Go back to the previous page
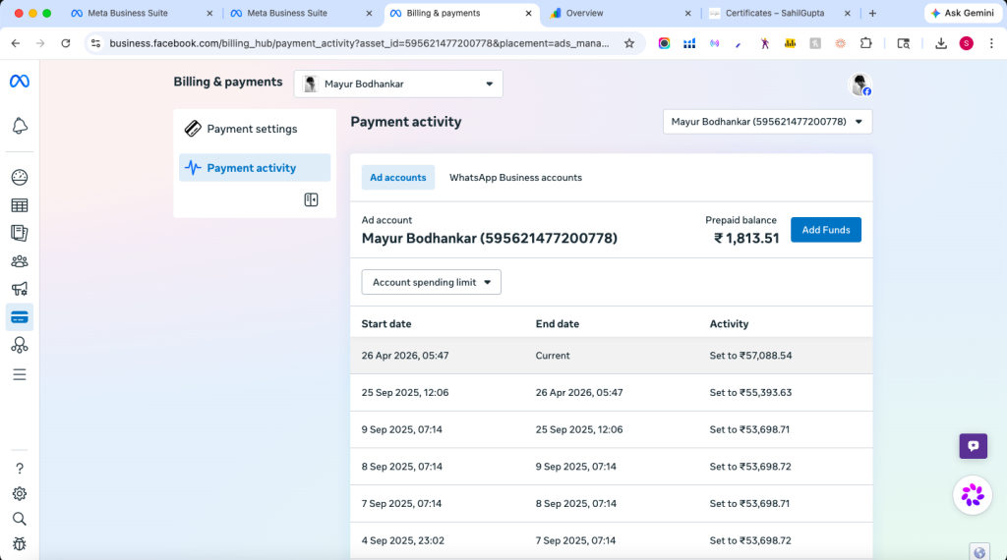Viewport: 1007px width, 560px height. 16,43
